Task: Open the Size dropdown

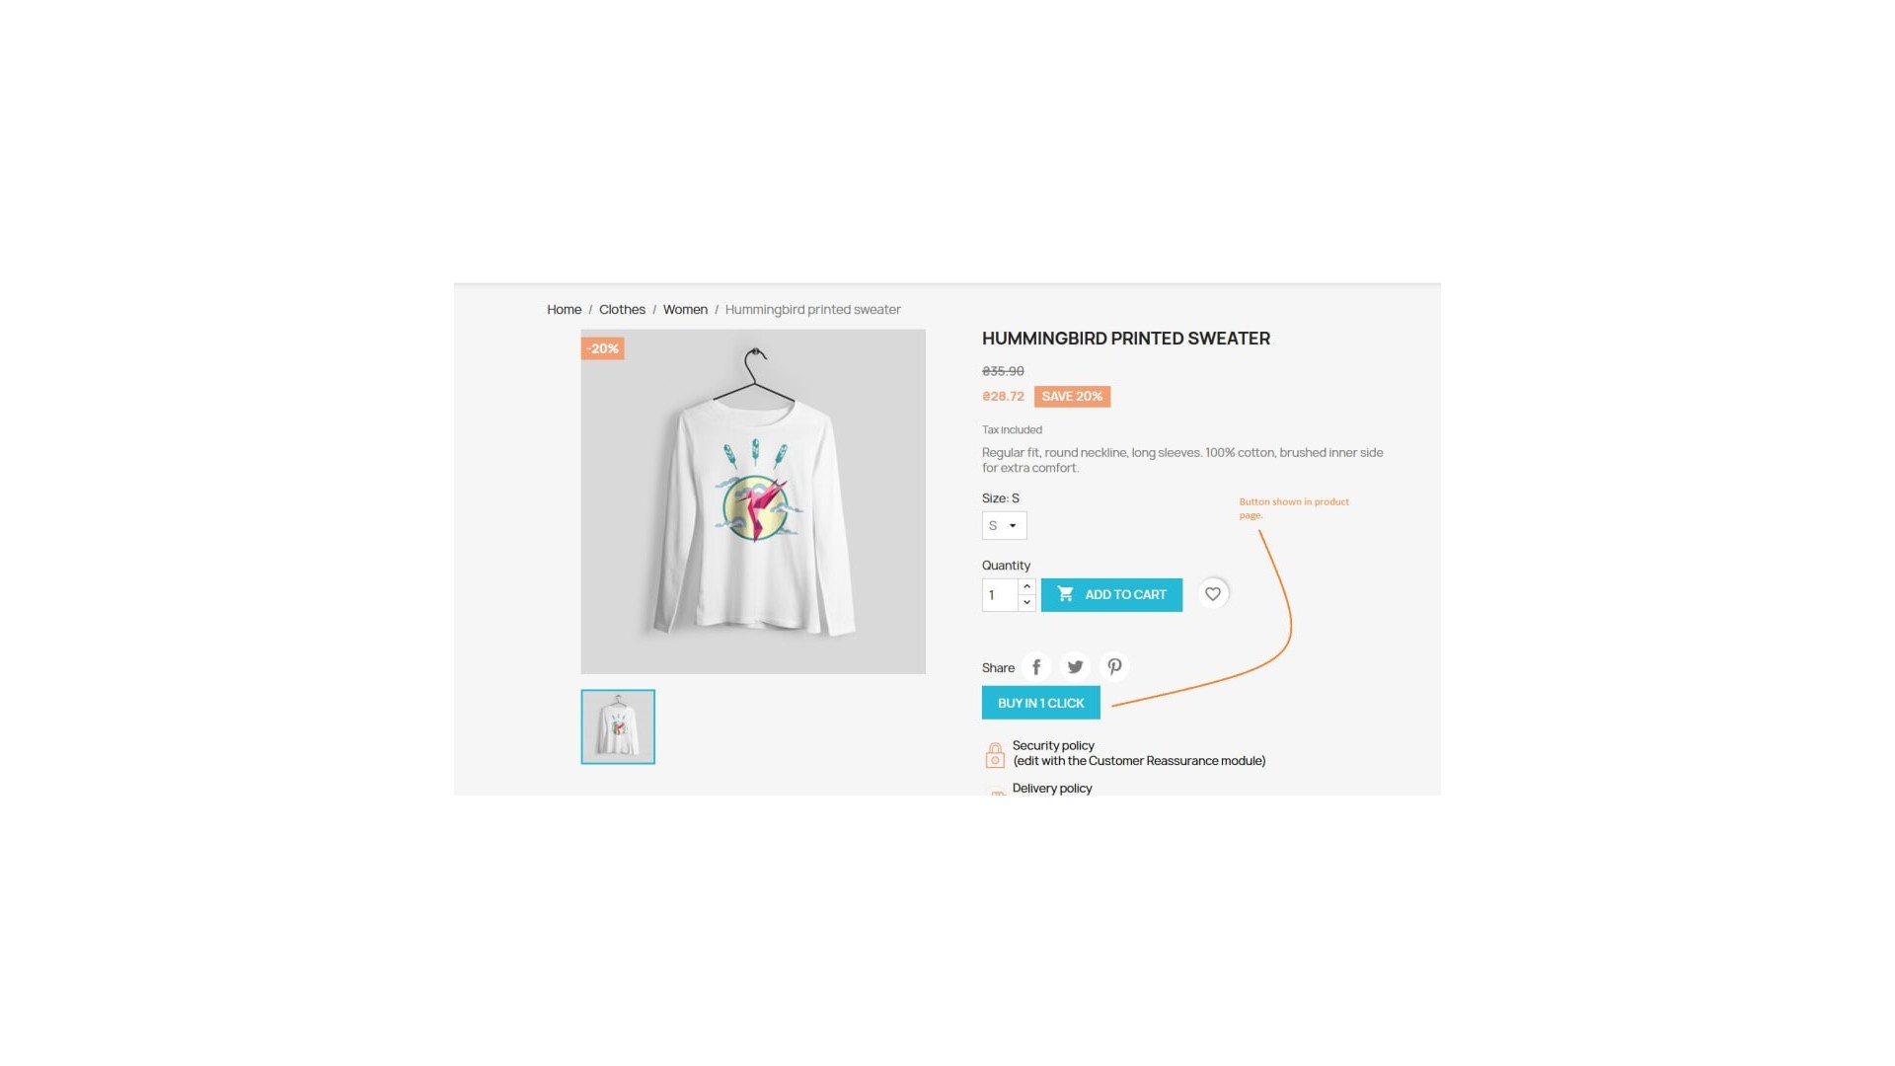Action: click(x=1004, y=525)
